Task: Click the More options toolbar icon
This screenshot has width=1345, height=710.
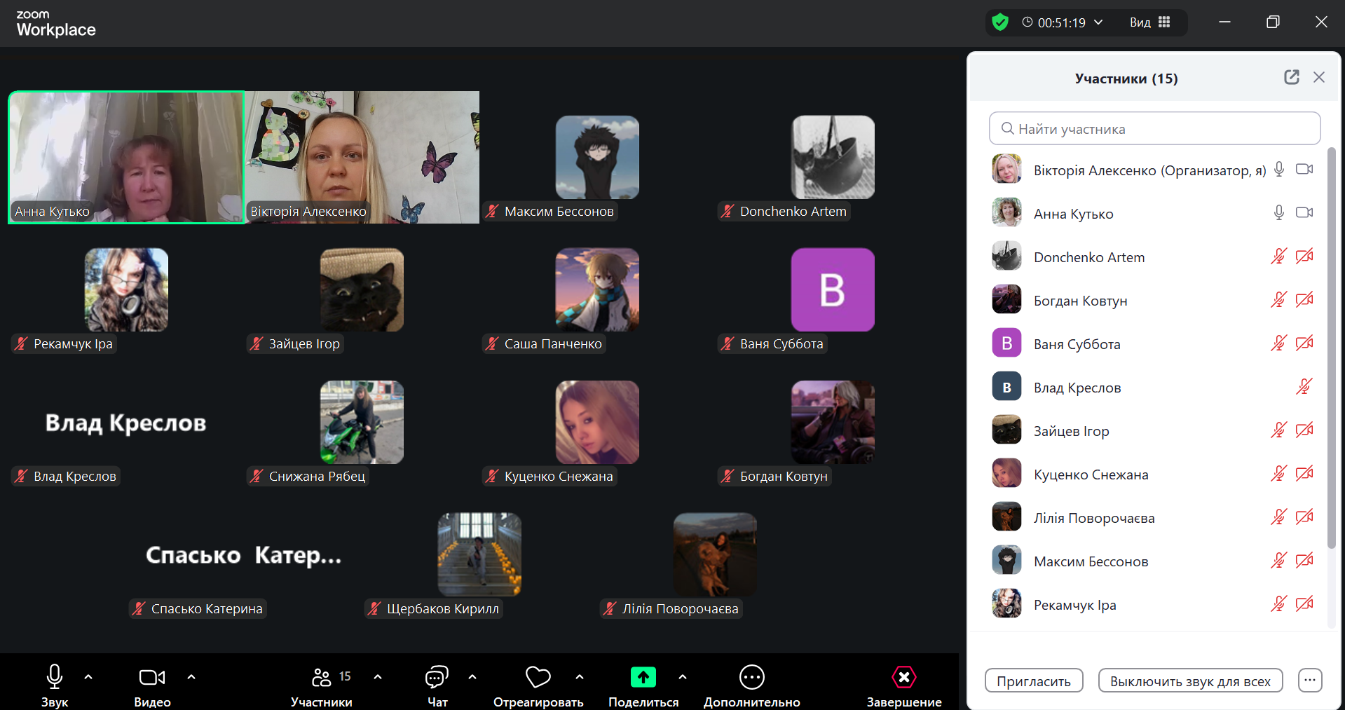Action: (751, 677)
